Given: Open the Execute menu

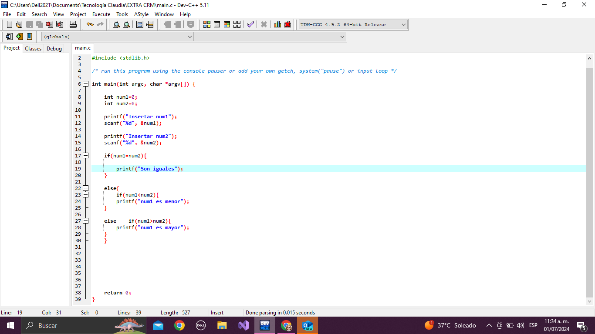Looking at the screenshot, I should [101, 14].
